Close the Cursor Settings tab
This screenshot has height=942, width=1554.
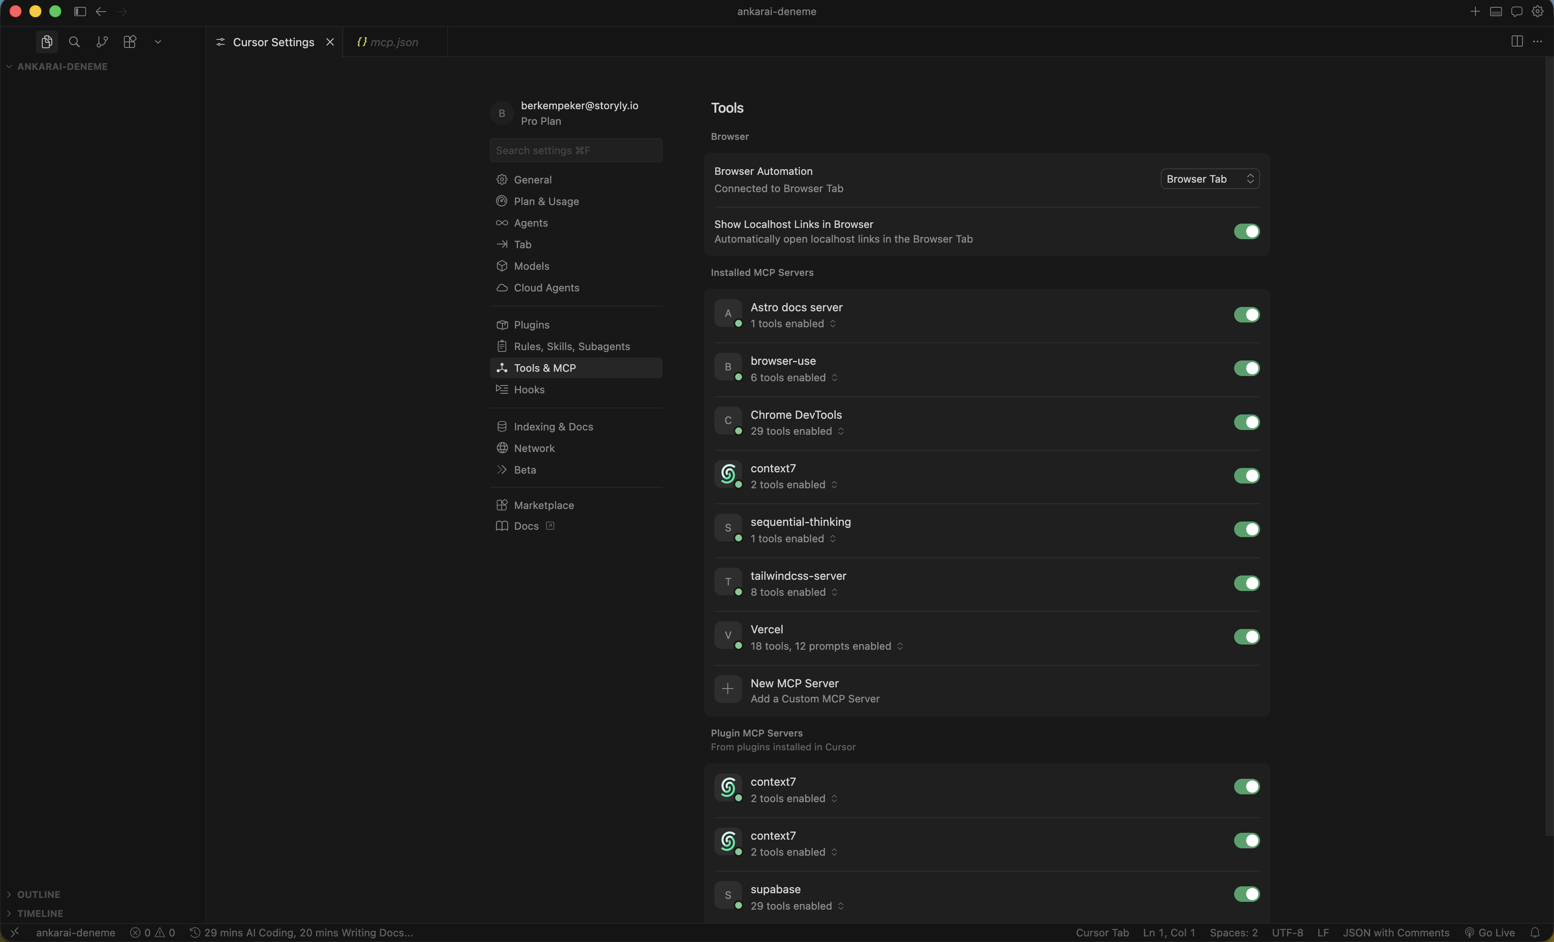330,41
